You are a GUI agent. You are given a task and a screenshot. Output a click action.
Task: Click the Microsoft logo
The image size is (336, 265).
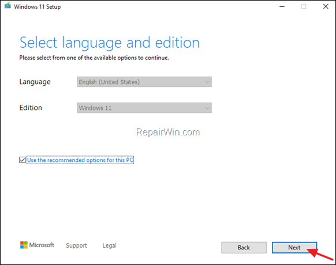(x=37, y=245)
